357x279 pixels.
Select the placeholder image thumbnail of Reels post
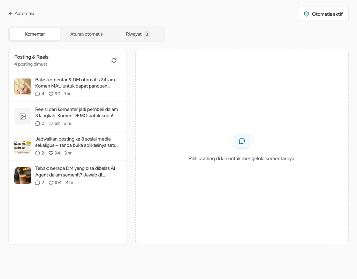point(23,116)
